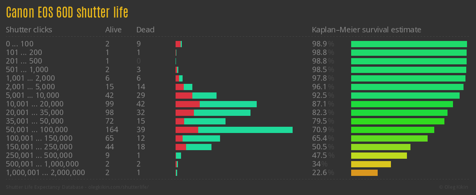The image size is (476, 195).
Task: Select the 'Alive' column header
Action: tap(113, 30)
